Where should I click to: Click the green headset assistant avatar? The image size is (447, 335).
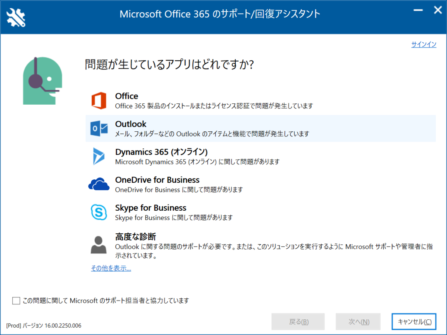pos(42,81)
